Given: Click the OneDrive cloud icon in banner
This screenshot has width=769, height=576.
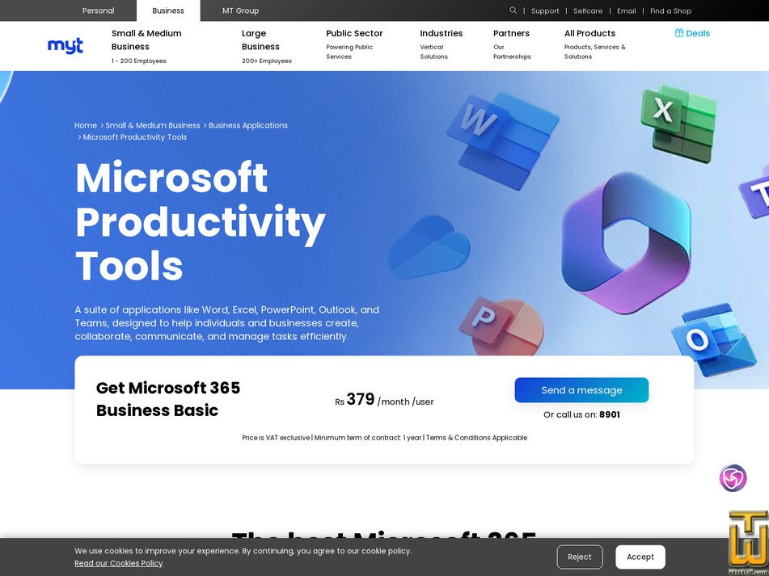Looking at the screenshot, I should [x=429, y=247].
